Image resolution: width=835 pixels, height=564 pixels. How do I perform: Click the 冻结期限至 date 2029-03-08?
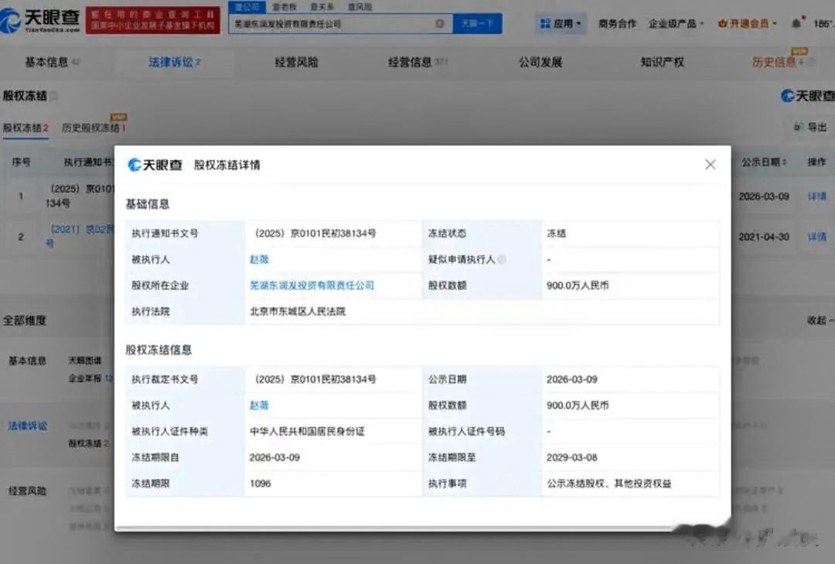[x=571, y=458]
